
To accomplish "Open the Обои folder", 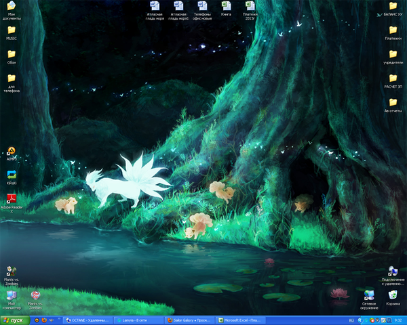I will coord(11,53).
